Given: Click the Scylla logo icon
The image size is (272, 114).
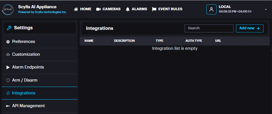Looking at the screenshot, I should pos(8,9).
